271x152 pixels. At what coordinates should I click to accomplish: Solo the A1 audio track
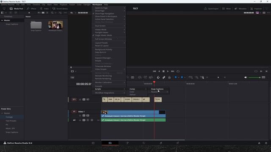(88, 120)
